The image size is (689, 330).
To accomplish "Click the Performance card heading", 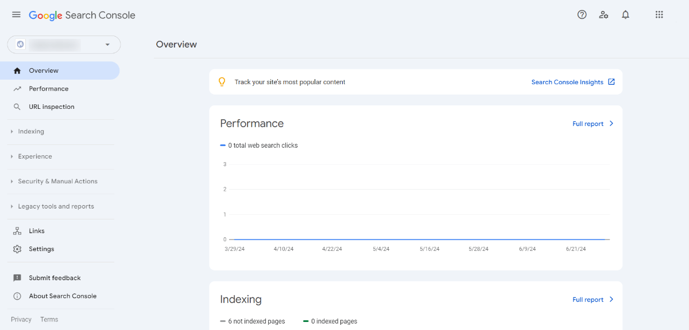I will pos(252,123).
